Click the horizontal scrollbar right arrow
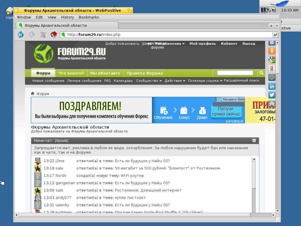Screen dimensions: 301x226 pos(273,215)
